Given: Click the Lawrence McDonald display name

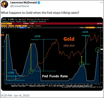Looking at the screenshot, I should [x=23, y=3].
